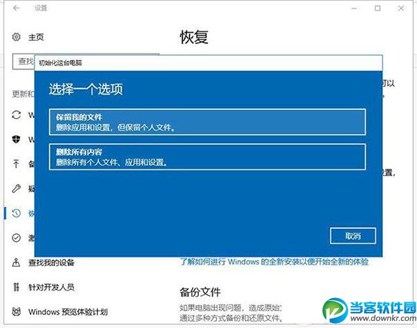Open 查找我的设备 in the sidebar

[51, 263]
